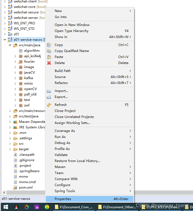
Task: Select the .springBeans file
Action: pyautogui.click(x=29, y=171)
